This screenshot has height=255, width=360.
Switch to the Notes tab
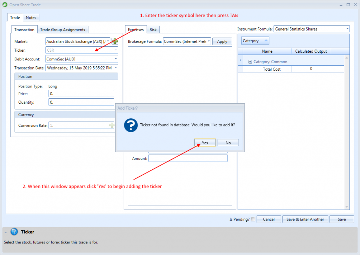coord(31,18)
